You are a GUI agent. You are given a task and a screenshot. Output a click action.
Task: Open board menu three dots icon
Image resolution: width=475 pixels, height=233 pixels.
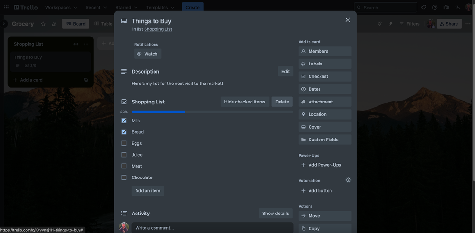click(x=468, y=24)
